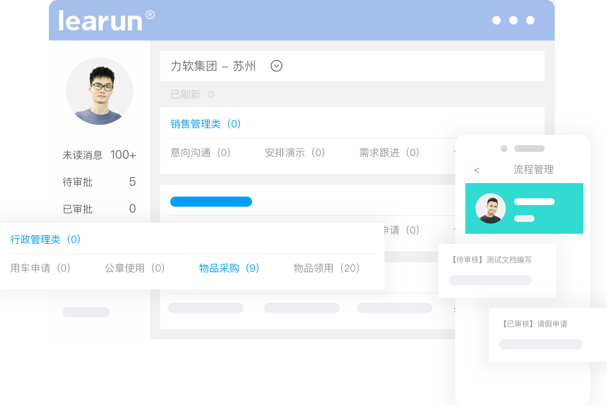Open 需求跟进 (0) item
This screenshot has width=607, height=405.
389,152
